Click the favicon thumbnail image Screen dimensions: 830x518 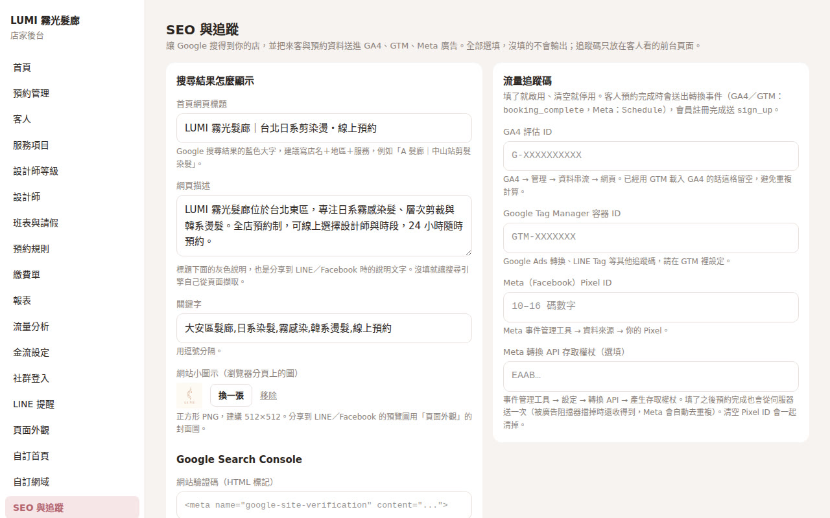tap(189, 396)
